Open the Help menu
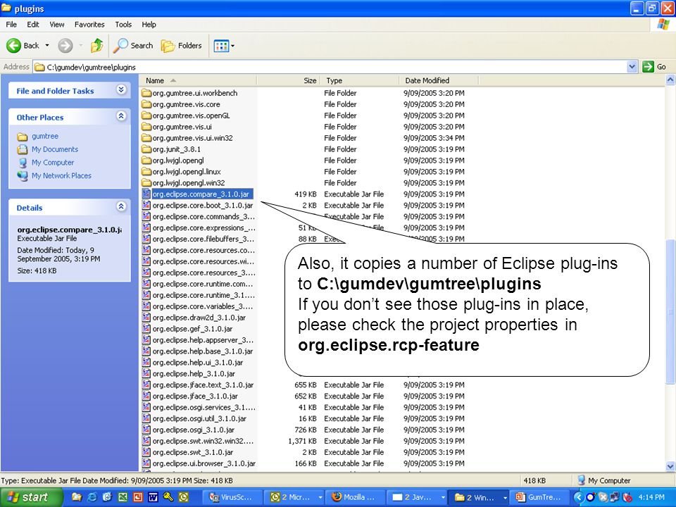 pyautogui.click(x=149, y=25)
